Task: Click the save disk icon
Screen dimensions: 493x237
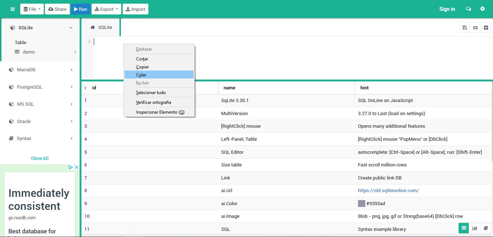Action: tap(464, 28)
